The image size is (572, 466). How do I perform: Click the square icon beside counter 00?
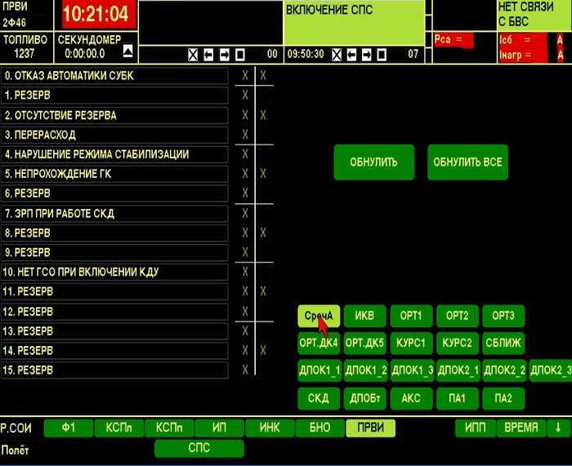(240, 55)
